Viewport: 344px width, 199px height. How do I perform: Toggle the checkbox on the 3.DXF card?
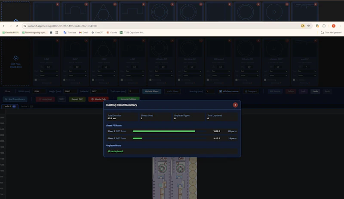tap(93, 80)
